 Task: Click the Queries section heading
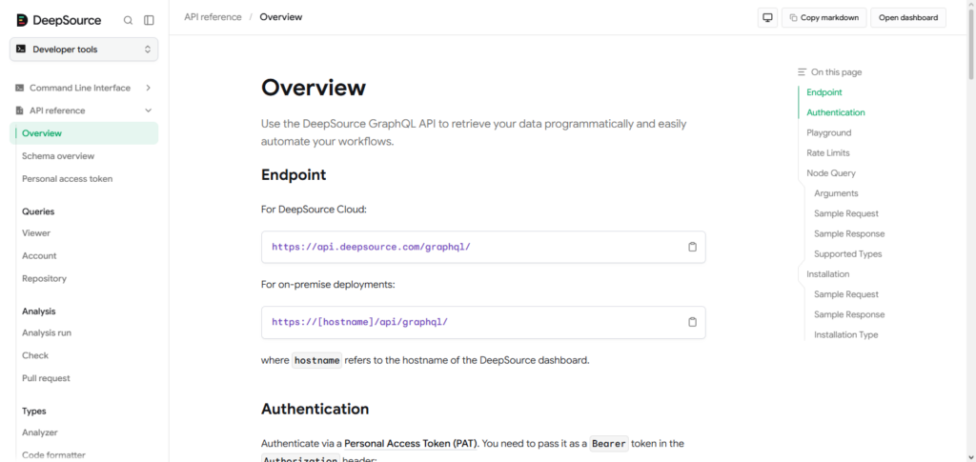point(38,211)
